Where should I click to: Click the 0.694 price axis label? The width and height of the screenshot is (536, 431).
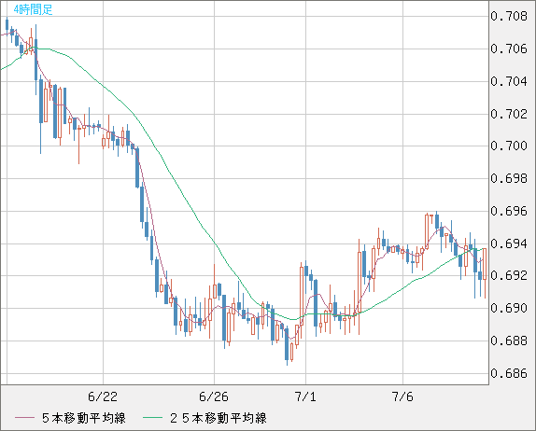(509, 243)
